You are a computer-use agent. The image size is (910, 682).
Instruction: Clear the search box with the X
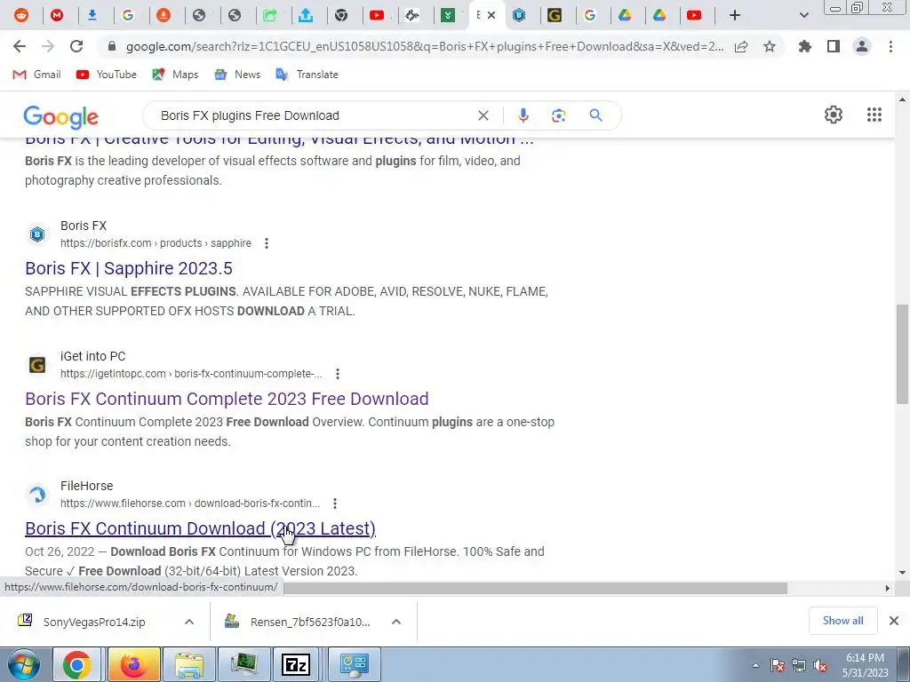click(x=483, y=115)
